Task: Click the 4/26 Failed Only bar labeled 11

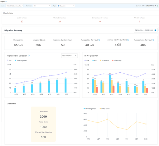Action: (97, 90)
